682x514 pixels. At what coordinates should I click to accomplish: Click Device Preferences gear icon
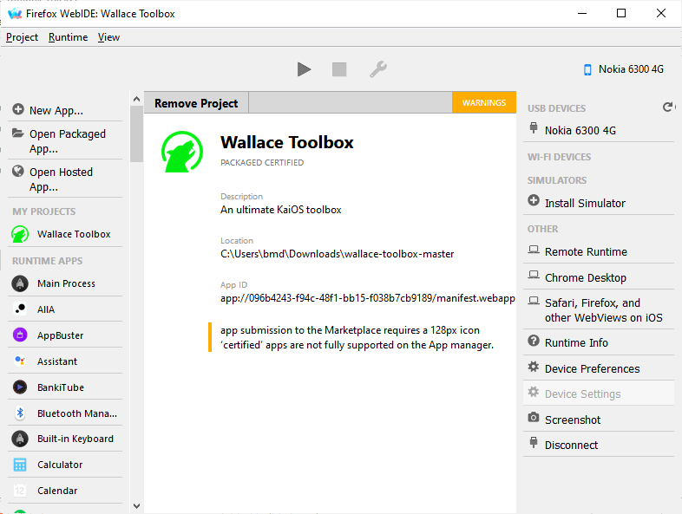click(x=534, y=367)
